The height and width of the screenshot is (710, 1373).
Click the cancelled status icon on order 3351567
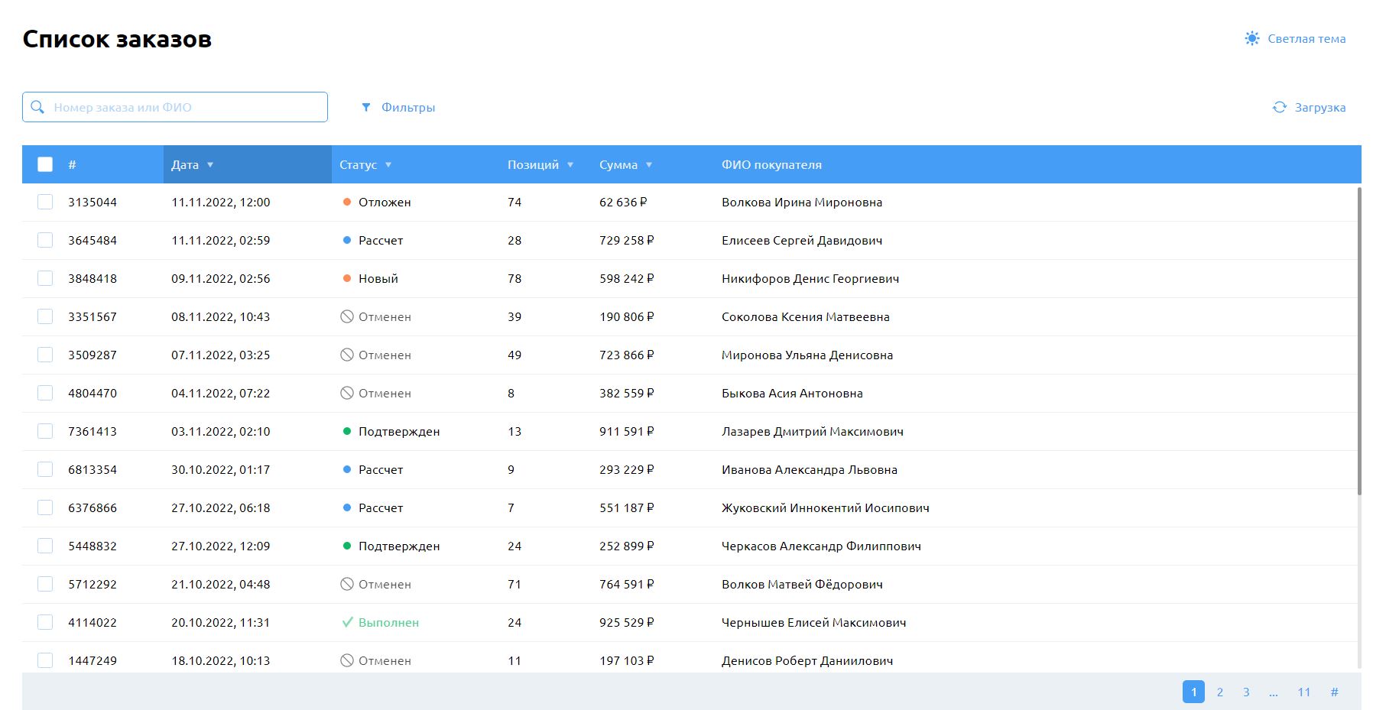click(x=348, y=316)
